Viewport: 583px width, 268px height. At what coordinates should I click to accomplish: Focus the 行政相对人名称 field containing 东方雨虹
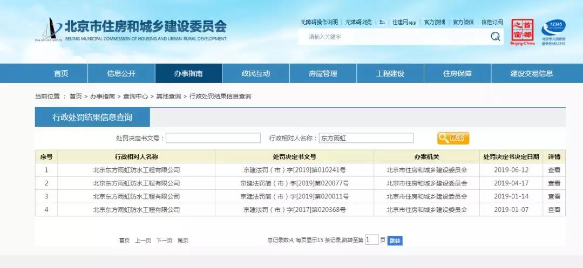(x=366, y=138)
